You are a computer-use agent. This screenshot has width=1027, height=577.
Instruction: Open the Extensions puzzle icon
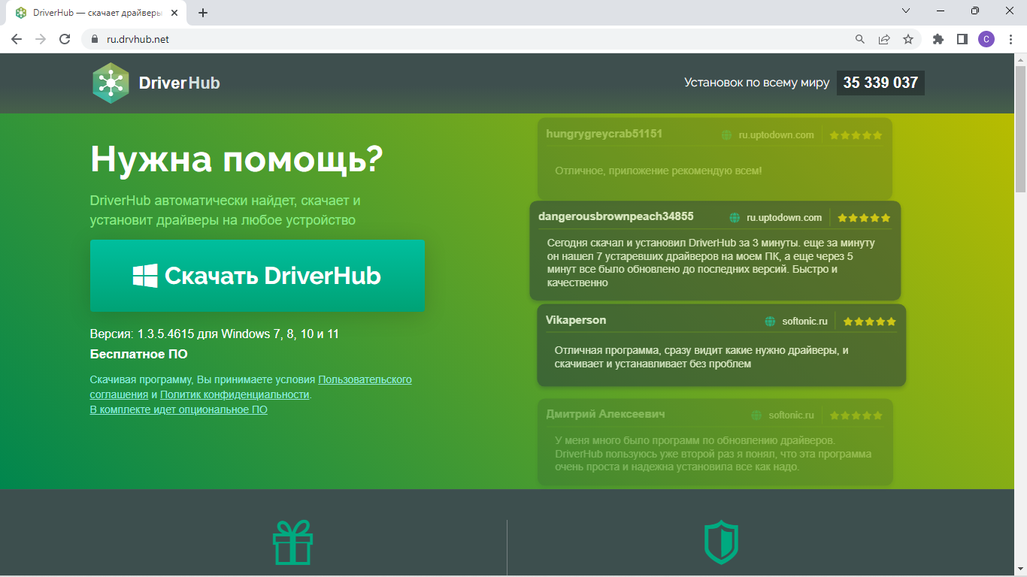tap(938, 39)
